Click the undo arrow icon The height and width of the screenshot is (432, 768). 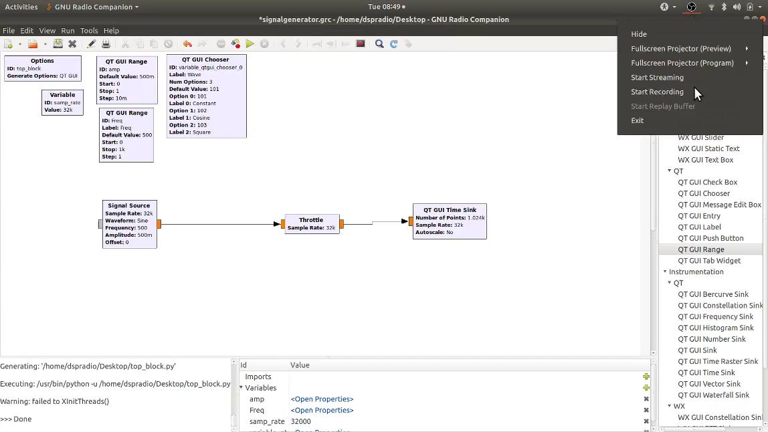pos(187,44)
